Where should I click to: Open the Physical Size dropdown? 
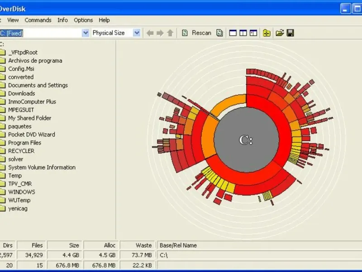(x=137, y=33)
